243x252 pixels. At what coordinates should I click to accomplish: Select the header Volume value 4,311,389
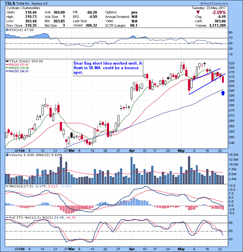tap(217, 26)
